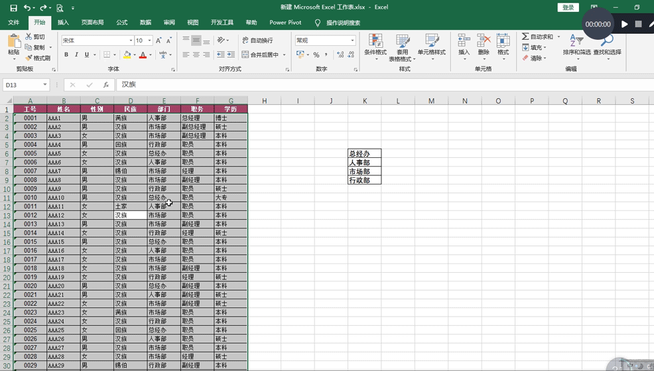This screenshot has height=371, width=654.
Task: Click the align text left icon
Action: coord(186,54)
